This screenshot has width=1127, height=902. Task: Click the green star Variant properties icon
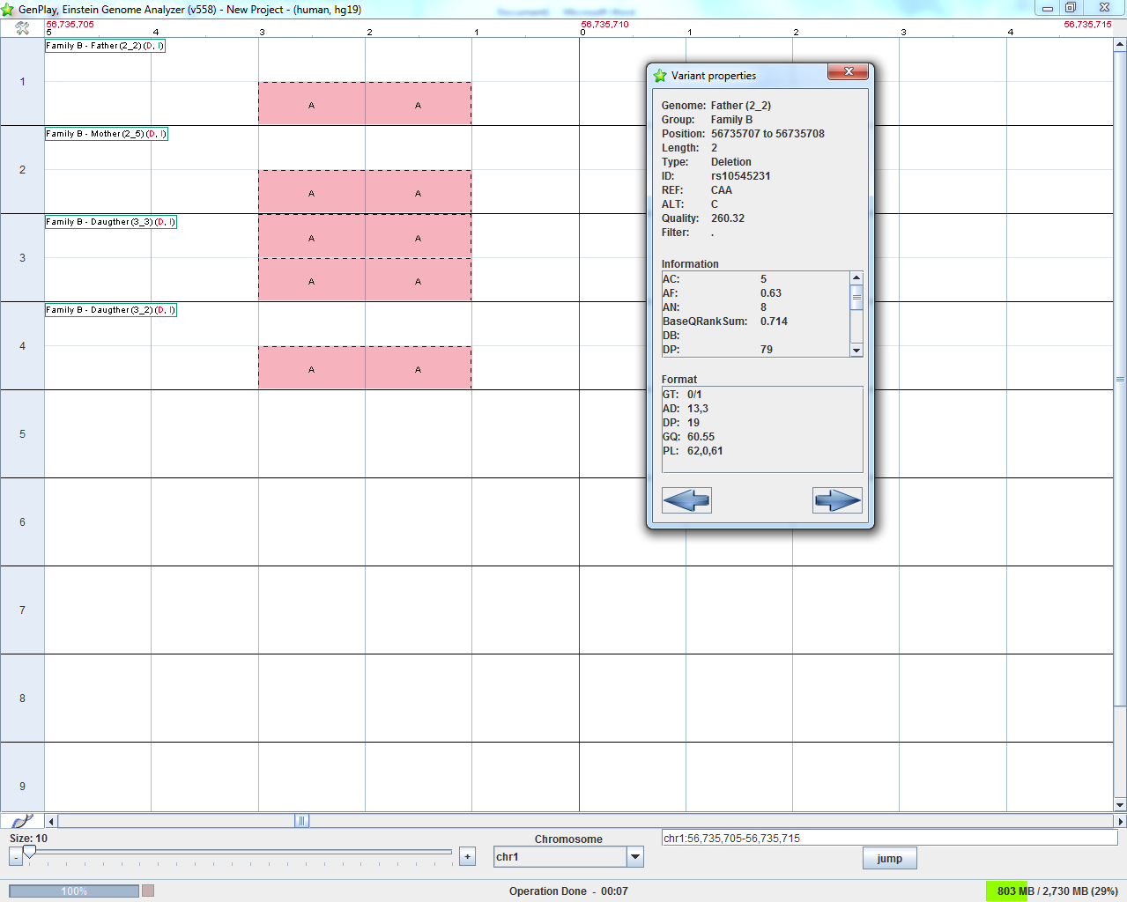point(660,76)
